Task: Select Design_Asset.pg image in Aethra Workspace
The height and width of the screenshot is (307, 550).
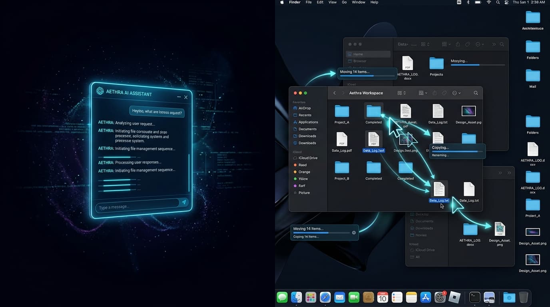Action: pos(468,114)
